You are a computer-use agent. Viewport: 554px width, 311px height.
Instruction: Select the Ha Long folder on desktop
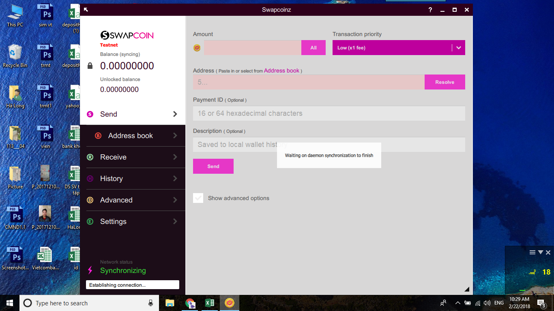15,96
